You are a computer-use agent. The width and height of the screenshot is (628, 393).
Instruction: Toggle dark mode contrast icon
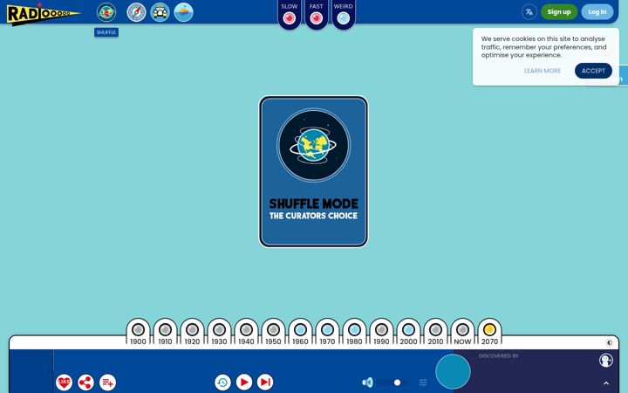tap(609, 342)
